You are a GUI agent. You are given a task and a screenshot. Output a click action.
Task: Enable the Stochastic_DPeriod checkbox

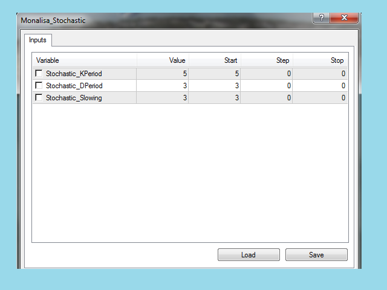39,85
